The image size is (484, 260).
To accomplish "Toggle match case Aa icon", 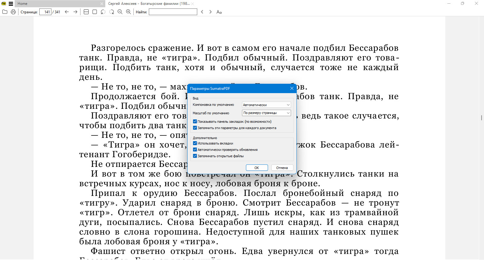I will pos(219,12).
